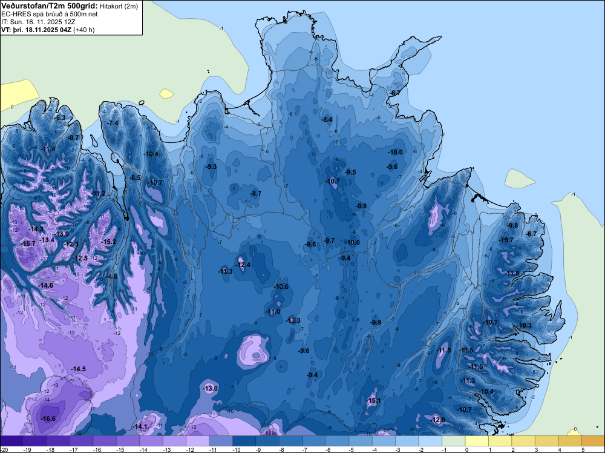Click the -12.5 temperature value
The image size is (605, 453).
pyautogui.click(x=80, y=258)
